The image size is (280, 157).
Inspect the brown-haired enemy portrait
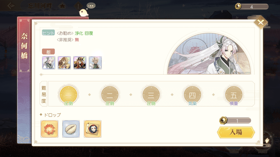(x=64, y=63)
